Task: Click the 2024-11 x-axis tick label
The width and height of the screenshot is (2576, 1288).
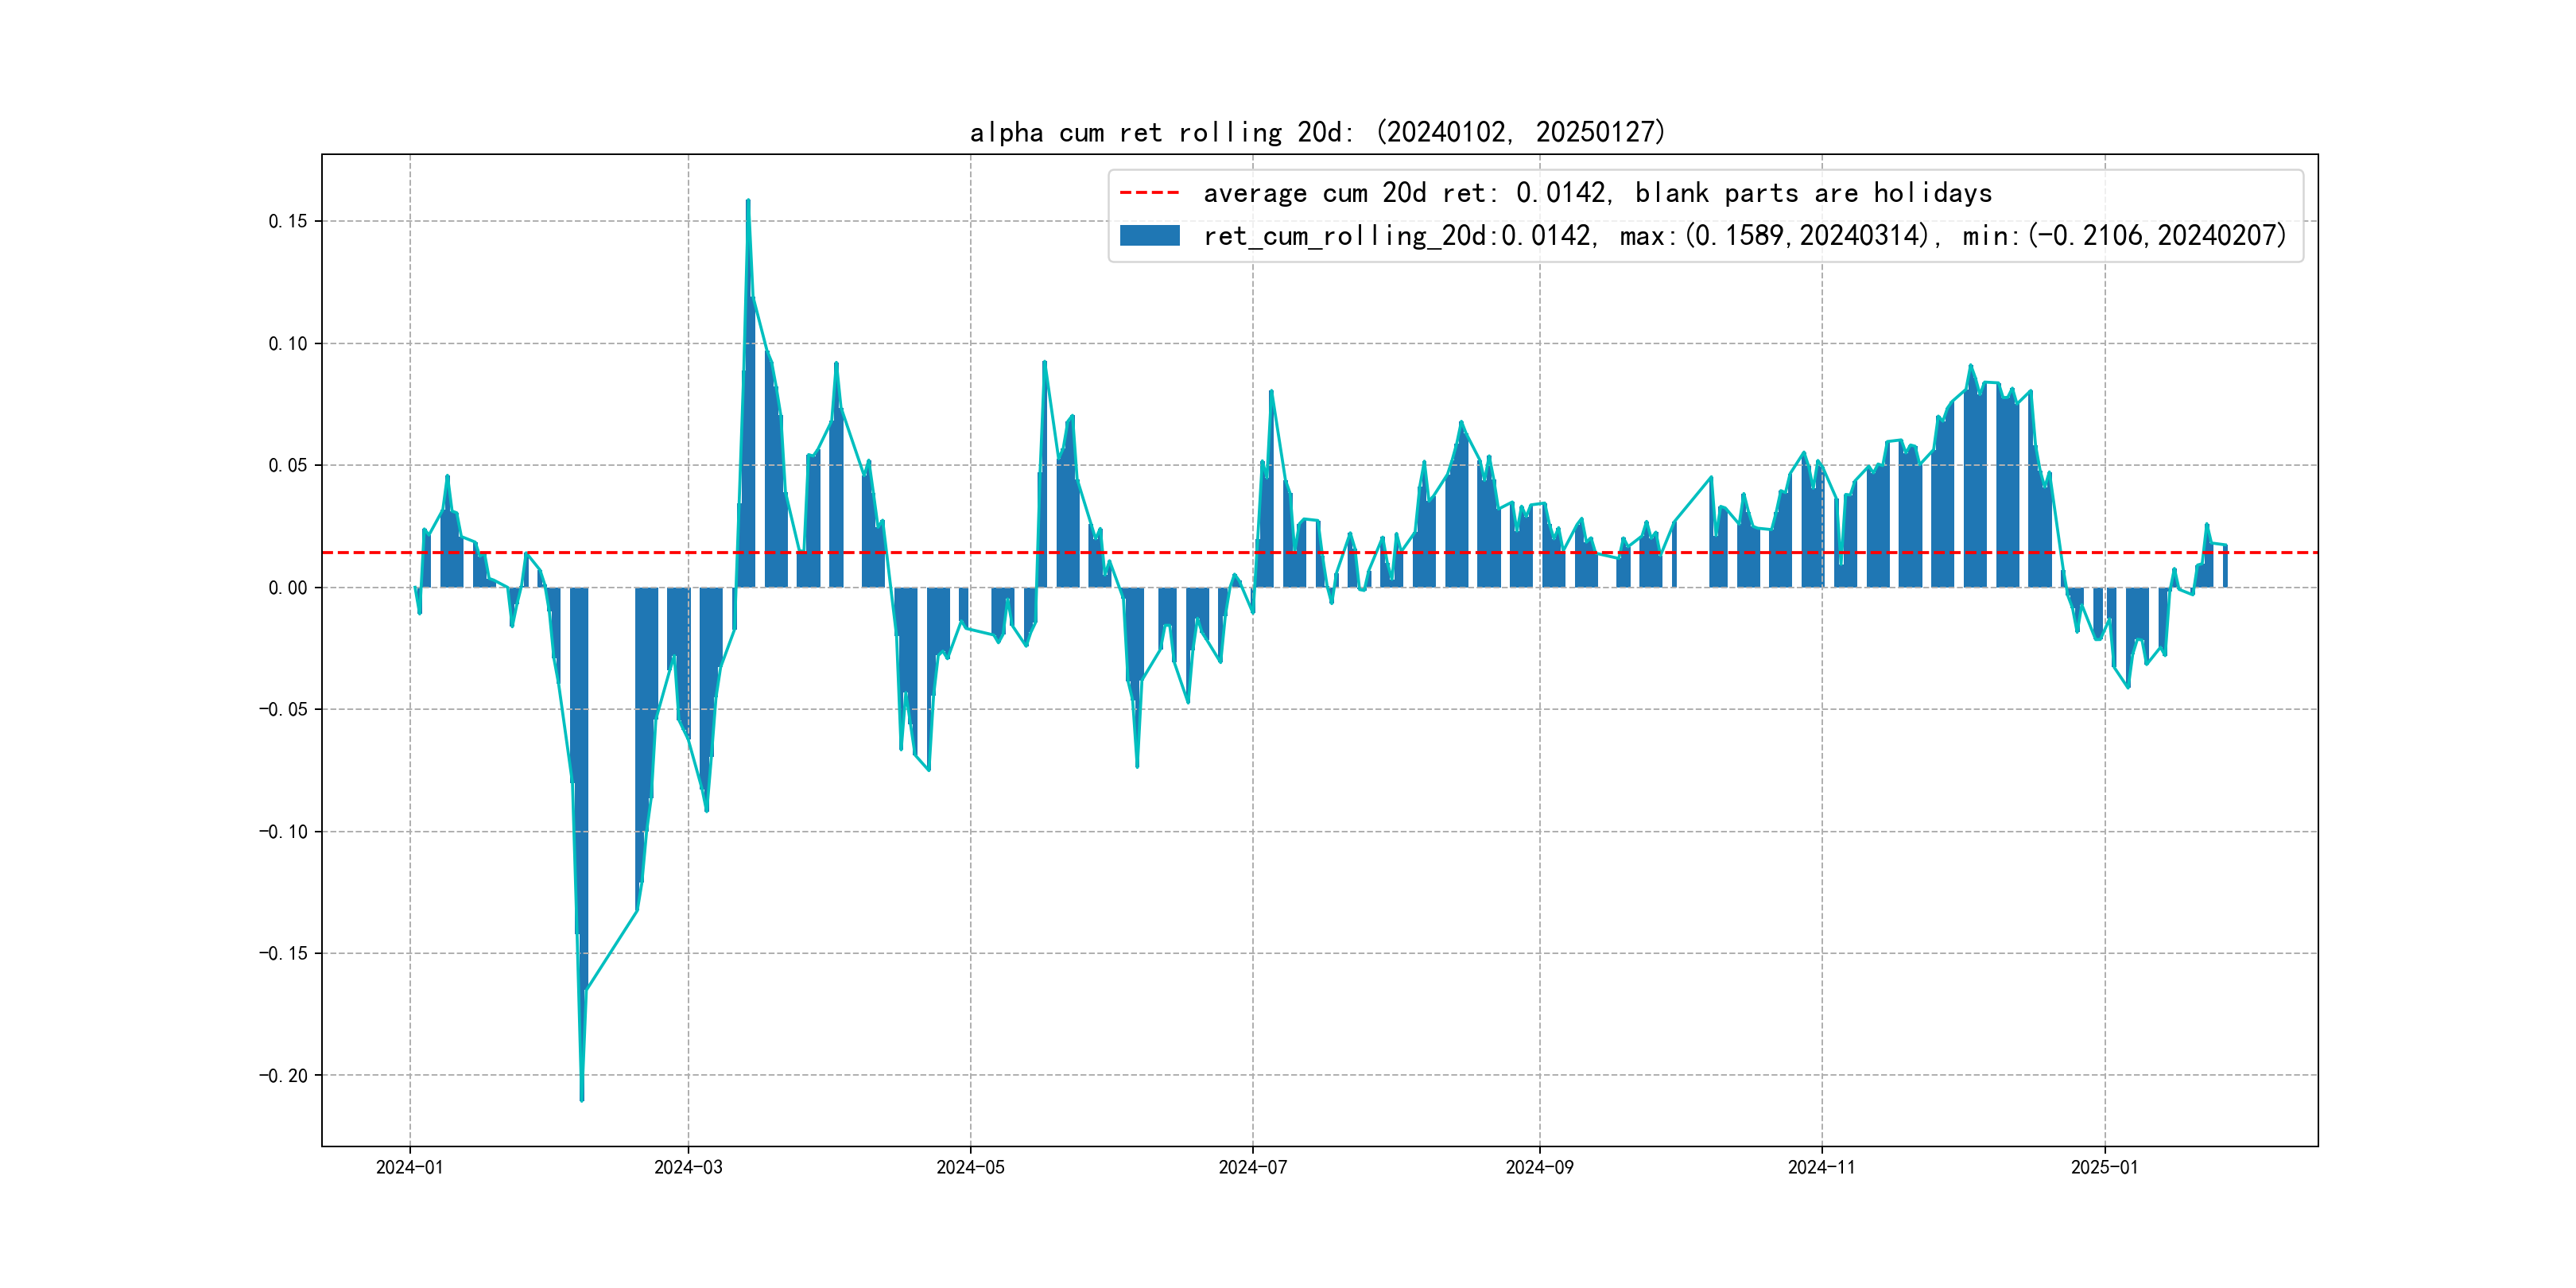Action: click(1821, 1167)
